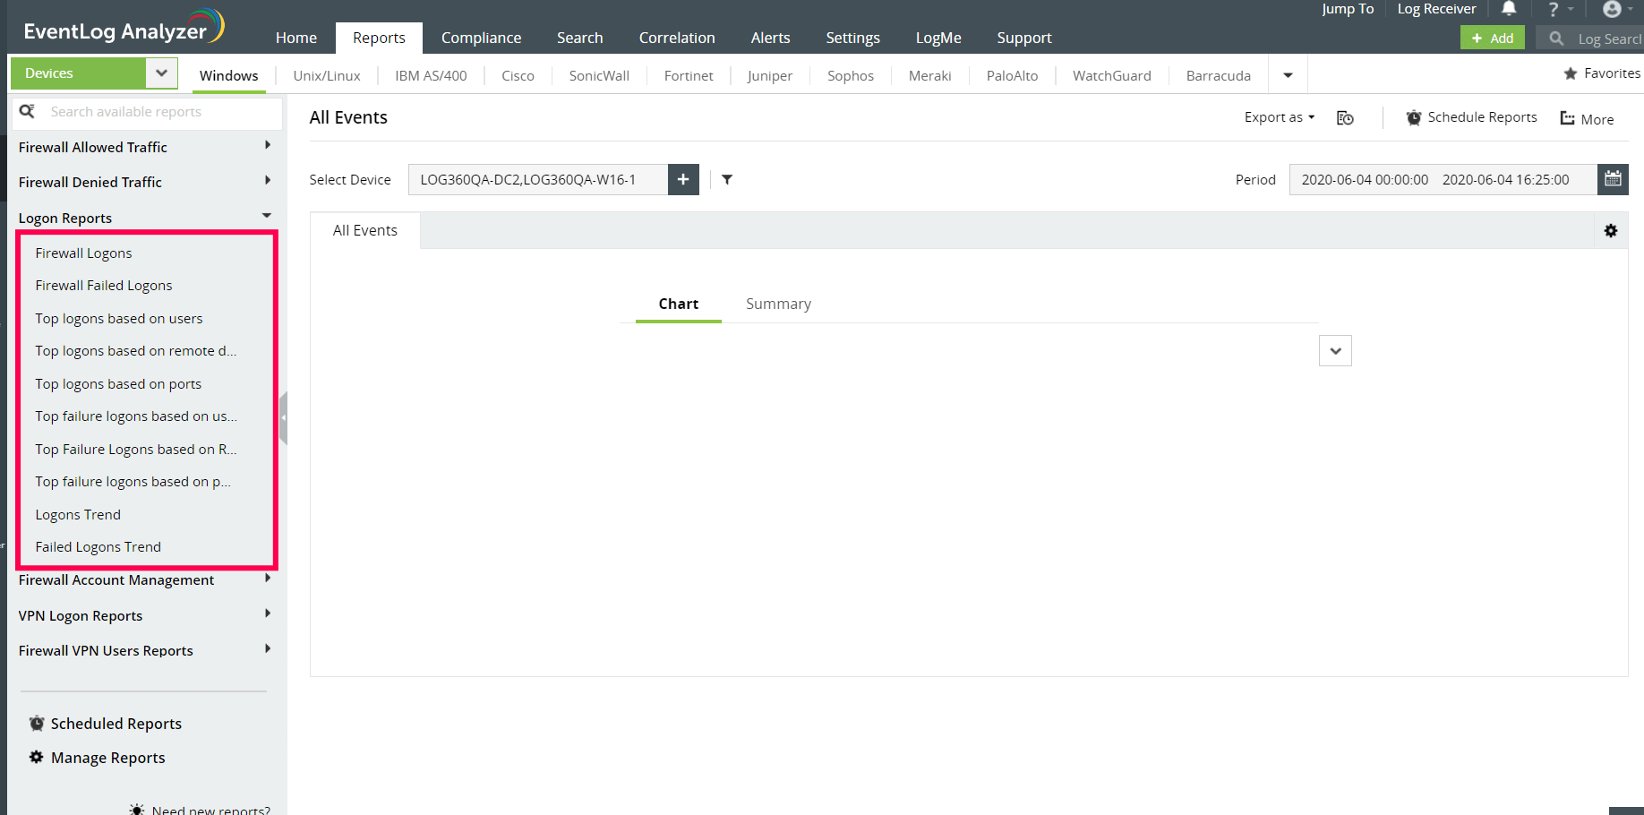The height and width of the screenshot is (815, 1644).
Task: Open Scheduled Reports
Action: 106,724
